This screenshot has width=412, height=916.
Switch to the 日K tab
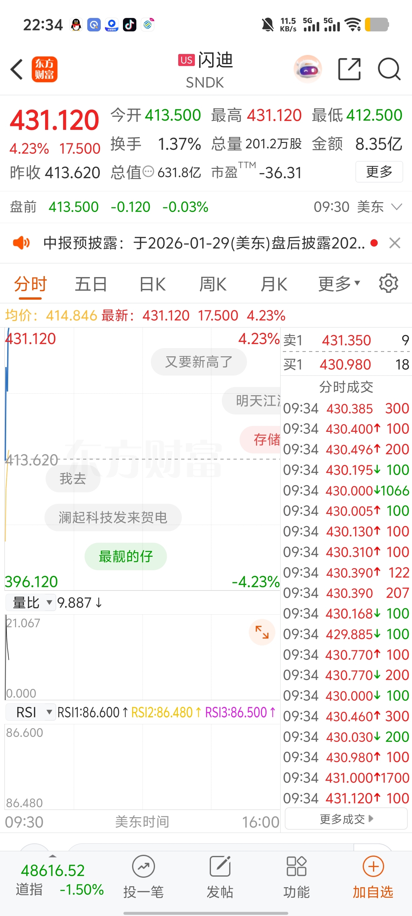click(152, 285)
